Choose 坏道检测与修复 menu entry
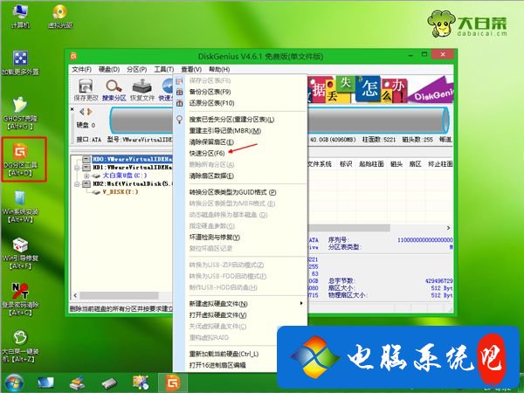 tap(215, 238)
